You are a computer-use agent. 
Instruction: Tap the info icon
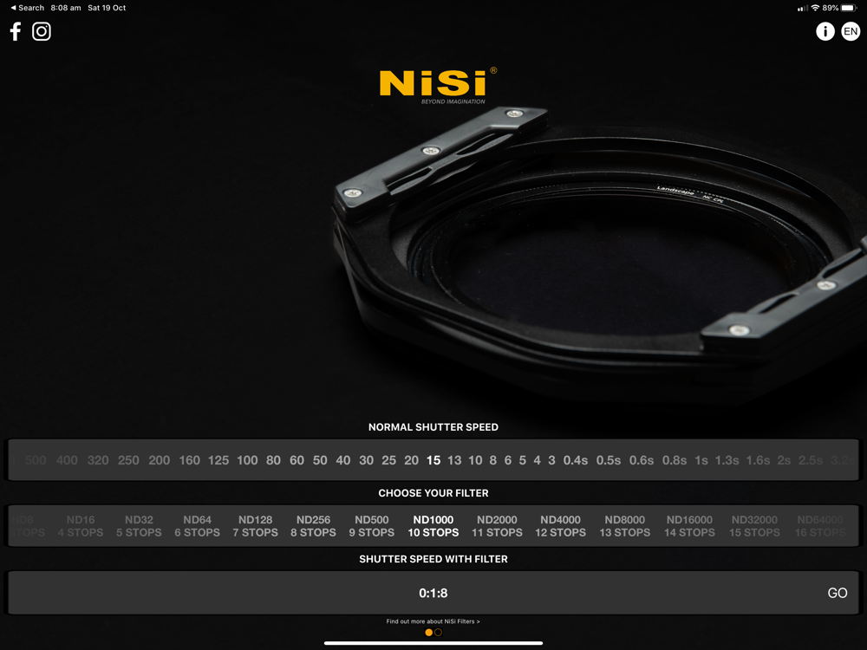click(x=825, y=32)
